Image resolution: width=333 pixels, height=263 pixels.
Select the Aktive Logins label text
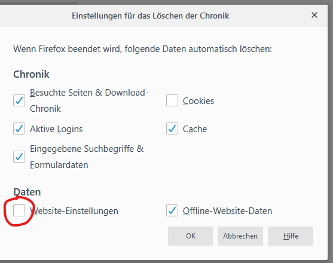click(x=56, y=129)
